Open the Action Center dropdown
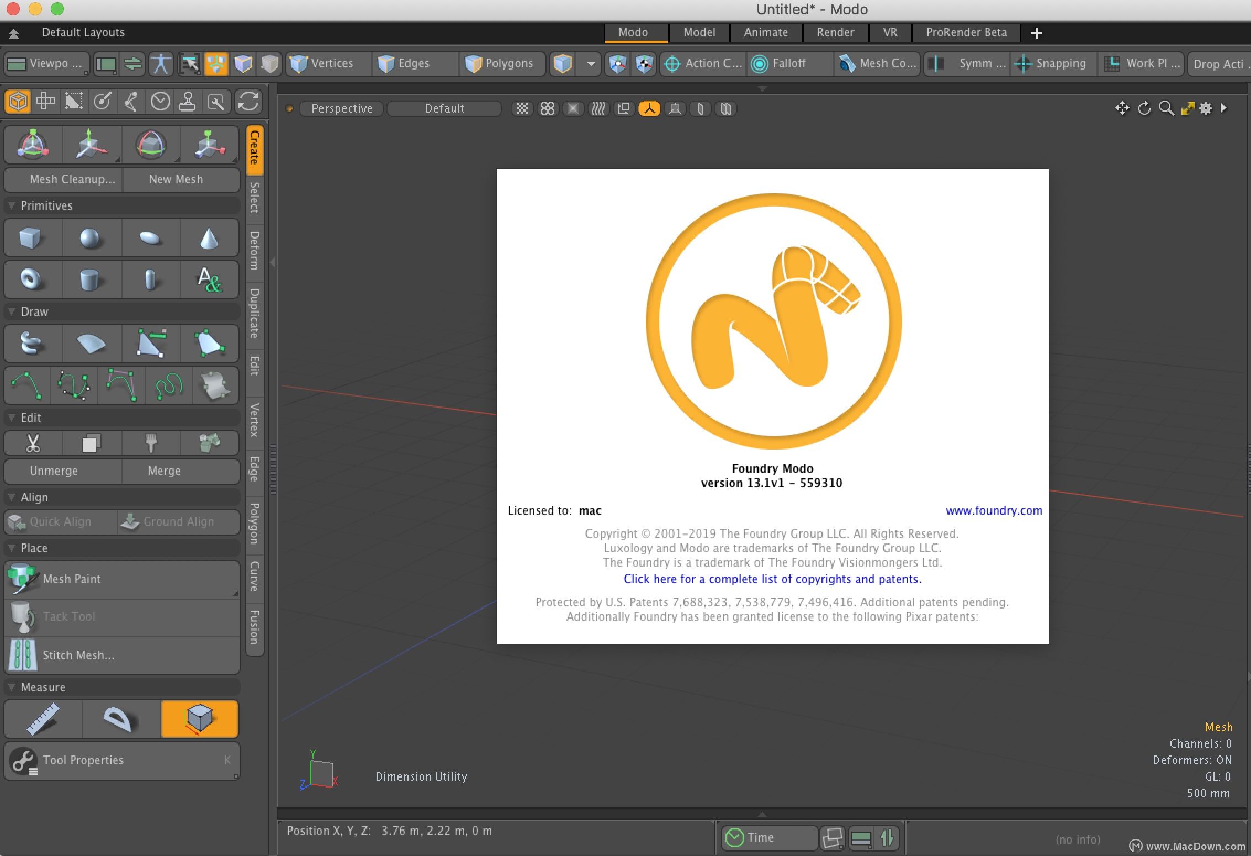This screenshot has height=856, width=1251. click(x=703, y=64)
